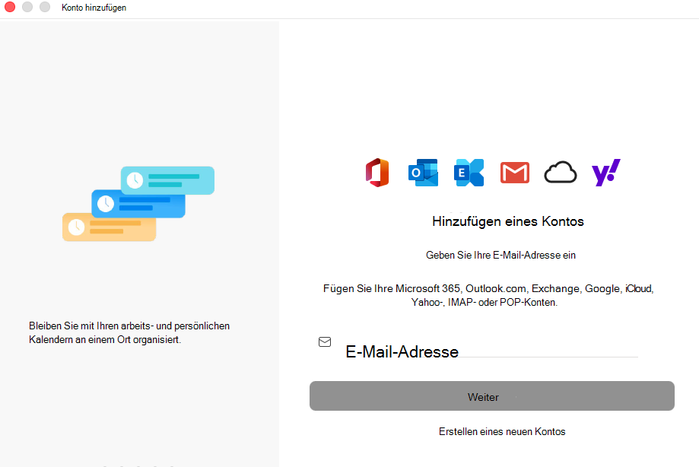This screenshot has width=699, height=467.
Task: Click the envelope icon beside E-Mail-Adresse
Action: [325, 342]
